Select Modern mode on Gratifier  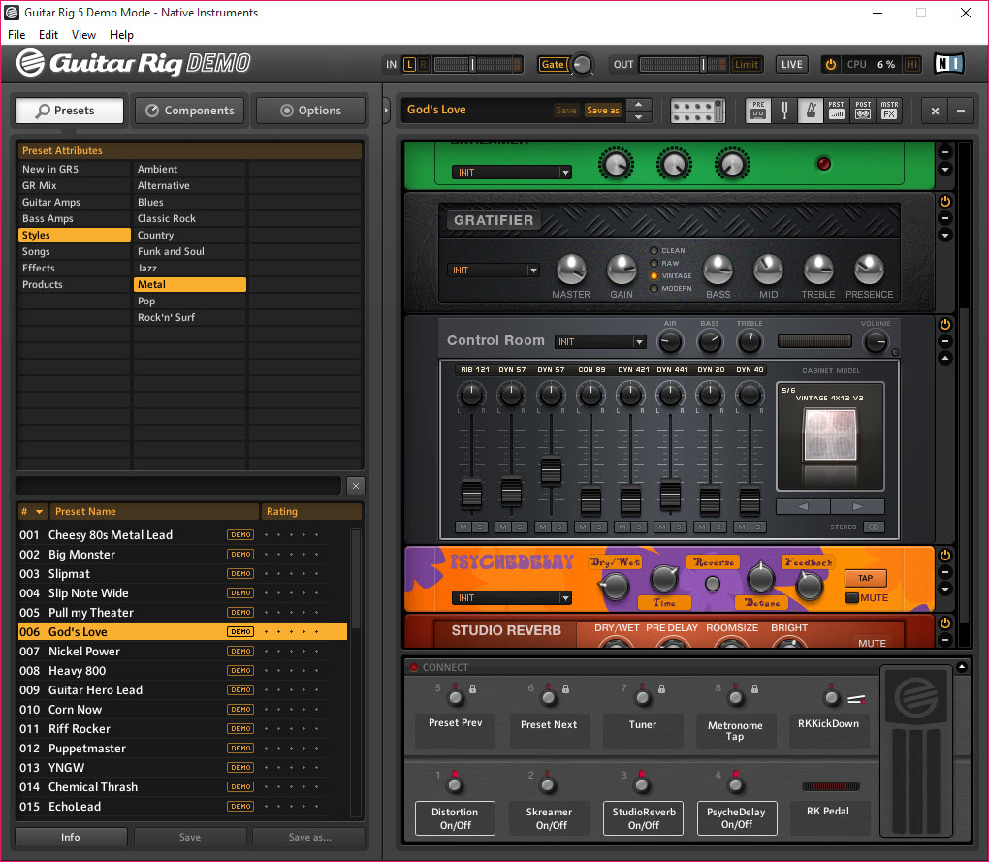pos(654,288)
